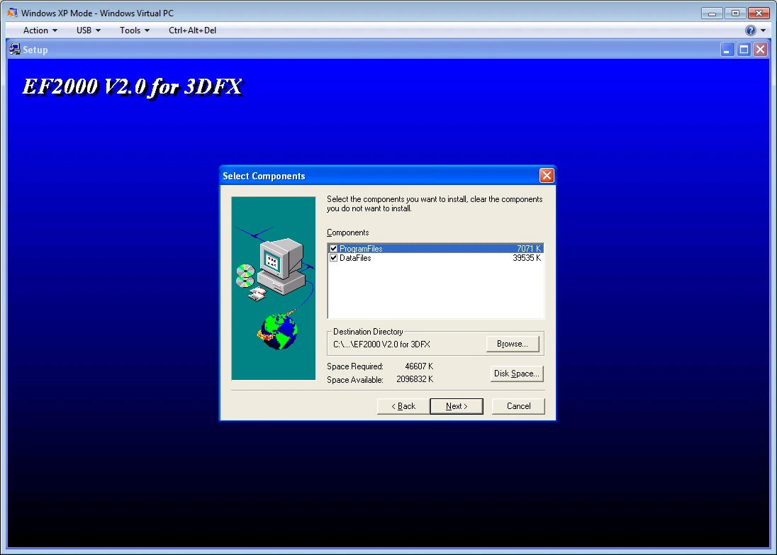Open the USB dropdown menu

coord(88,30)
